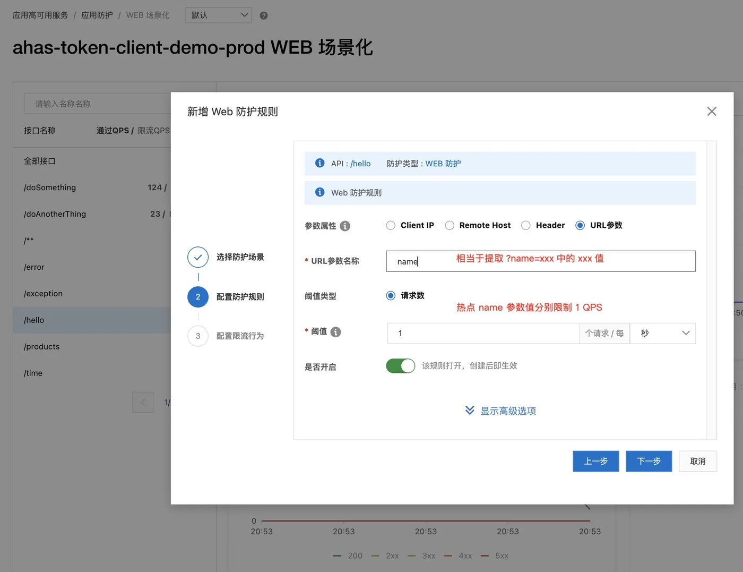Select the Remote Host radio button
This screenshot has height=572, width=743.
(450, 225)
